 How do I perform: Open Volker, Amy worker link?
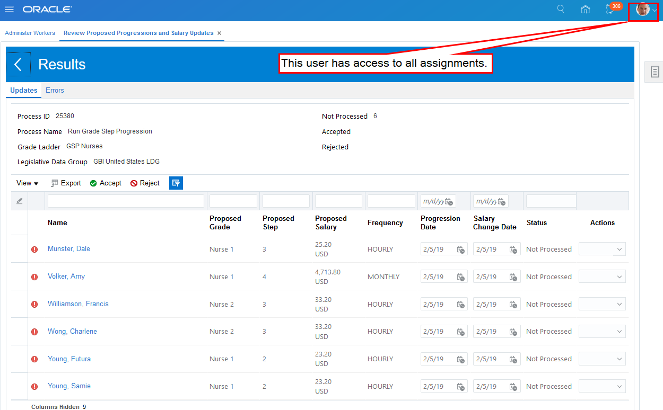[66, 277]
